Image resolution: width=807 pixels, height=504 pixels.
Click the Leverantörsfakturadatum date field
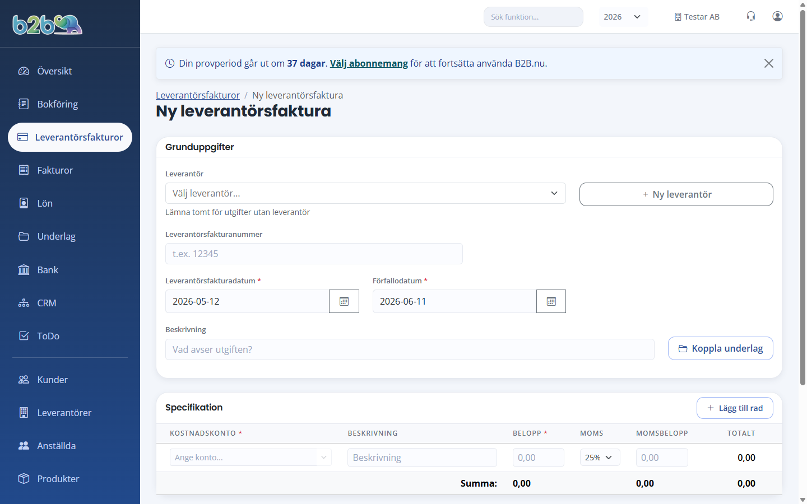point(247,301)
